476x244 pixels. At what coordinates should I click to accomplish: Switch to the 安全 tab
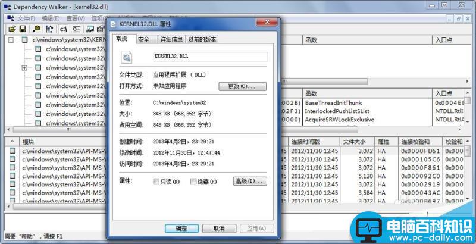point(147,39)
